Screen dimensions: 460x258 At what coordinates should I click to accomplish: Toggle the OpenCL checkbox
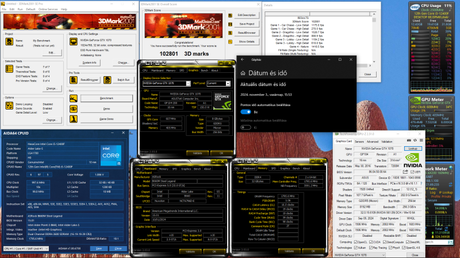coord(355,242)
